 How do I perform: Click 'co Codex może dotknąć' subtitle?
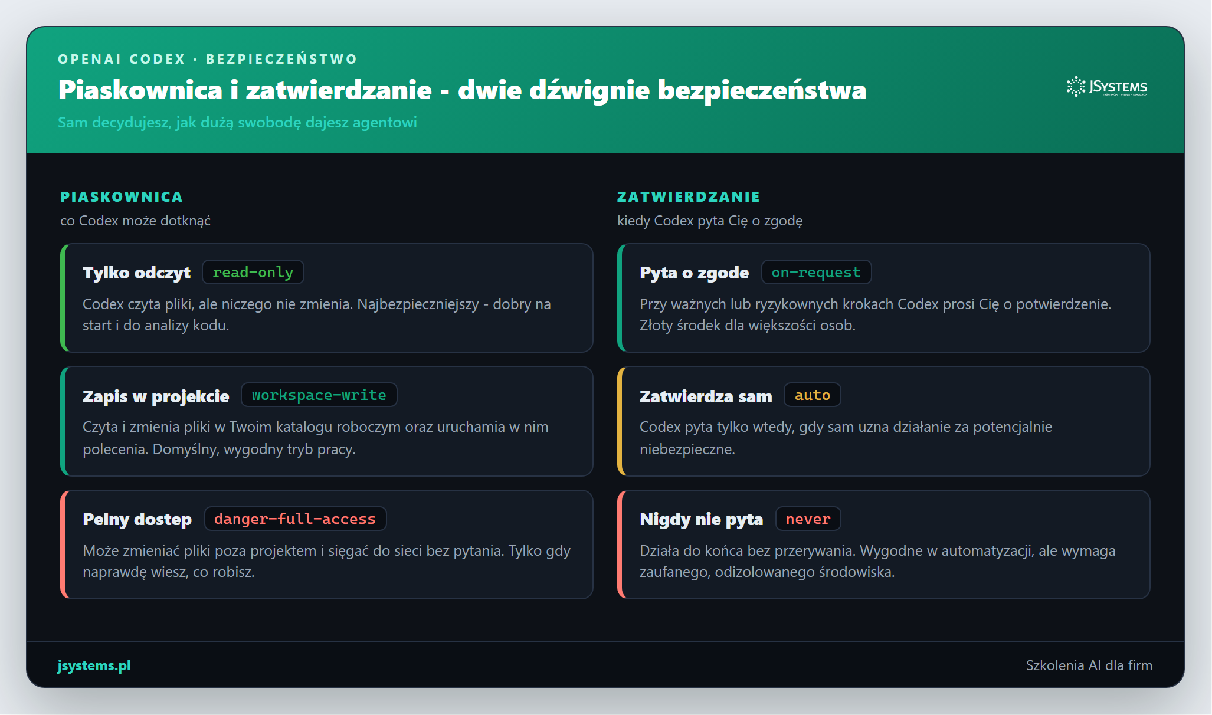click(x=135, y=221)
